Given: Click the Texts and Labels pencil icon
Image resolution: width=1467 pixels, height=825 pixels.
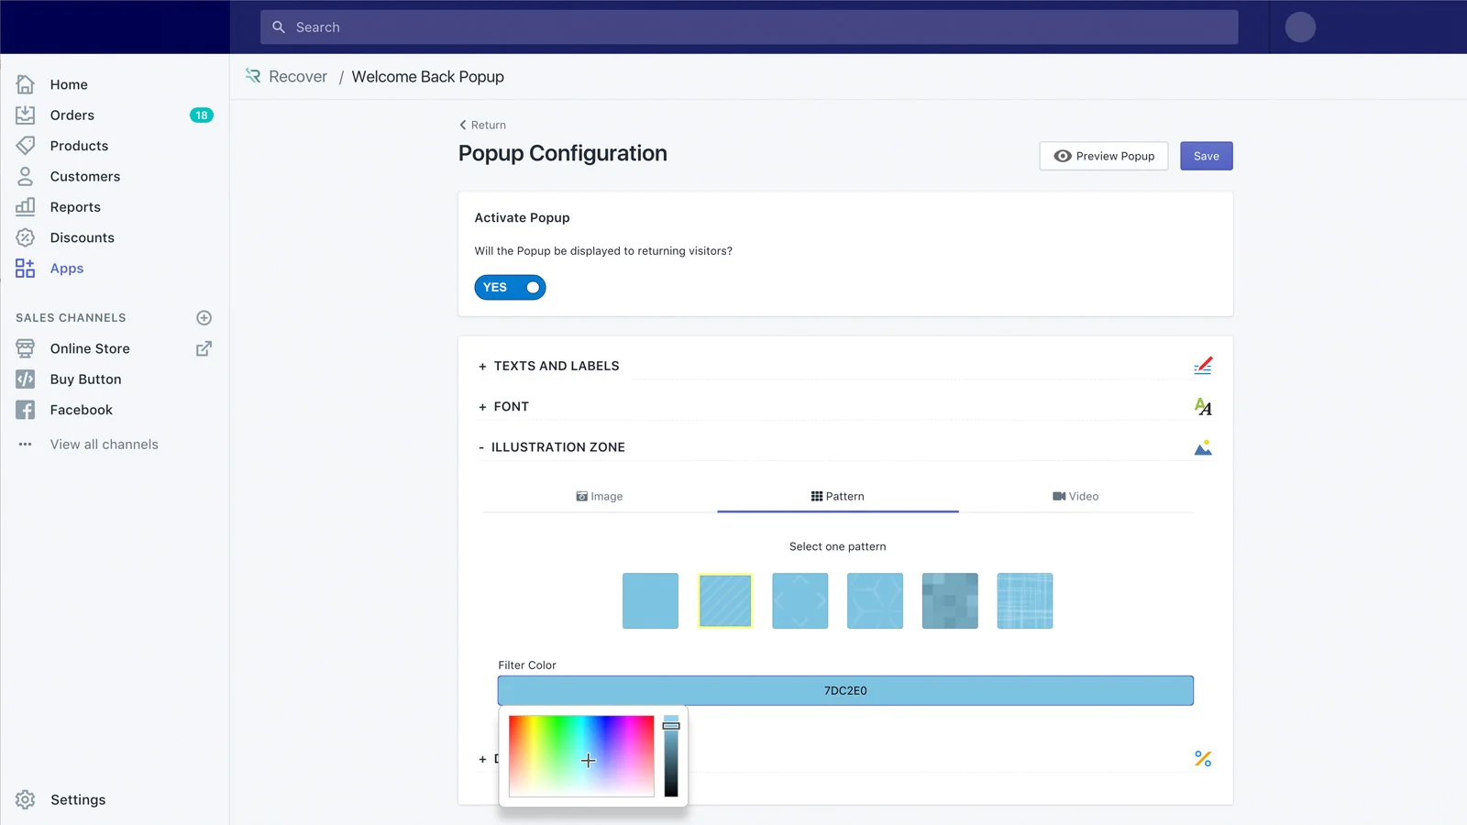Looking at the screenshot, I should click(x=1203, y=366).
